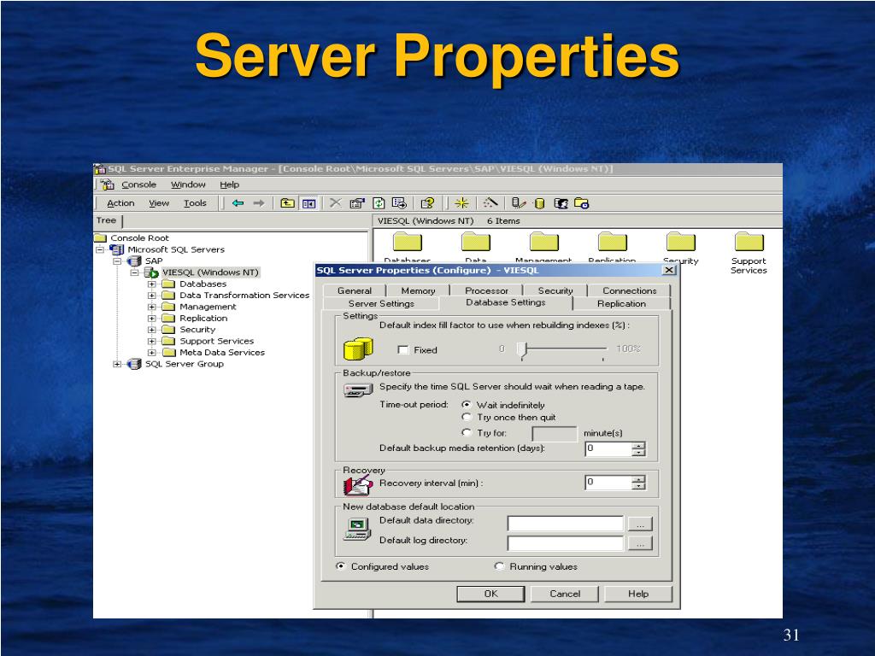Click the Help button in the dialog

638,594
